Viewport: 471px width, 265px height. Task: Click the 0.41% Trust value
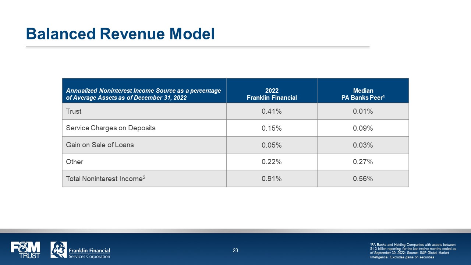272,112
